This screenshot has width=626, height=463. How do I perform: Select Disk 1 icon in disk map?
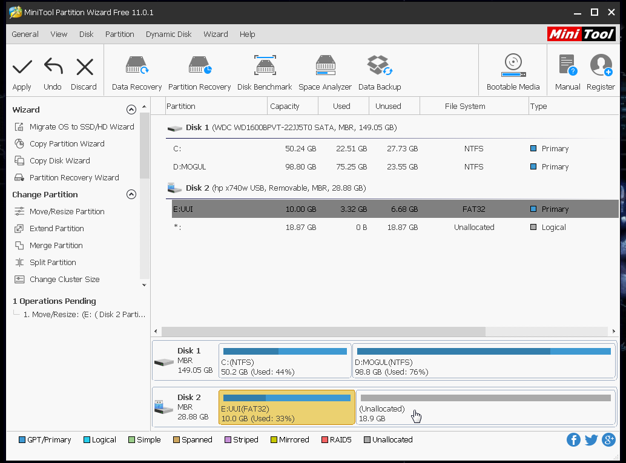164,362
